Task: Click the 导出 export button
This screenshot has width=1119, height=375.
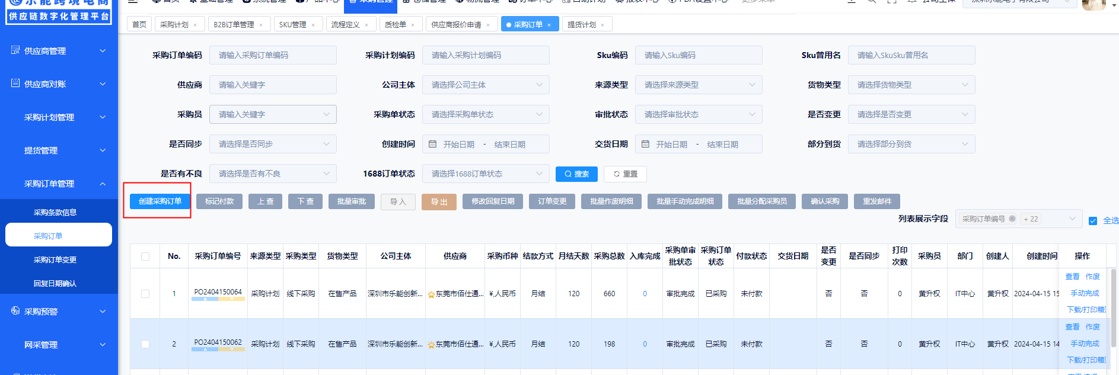Action: (x=439, y=202)
